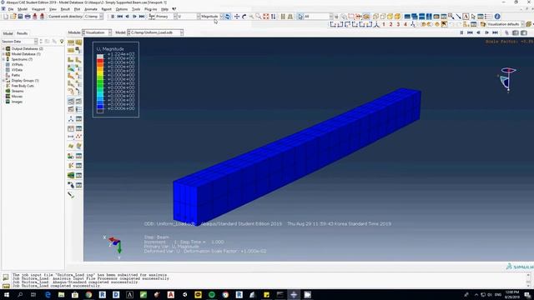The height and width of the screenshot is (300, 534).
Task: Select XYPlots in the results tree
Action: (x=18, y=65)
